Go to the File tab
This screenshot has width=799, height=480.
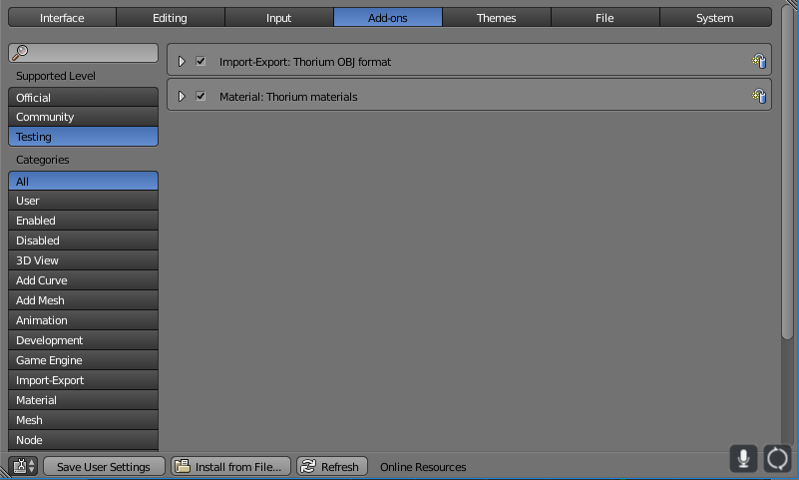click(x=604, y=17)
